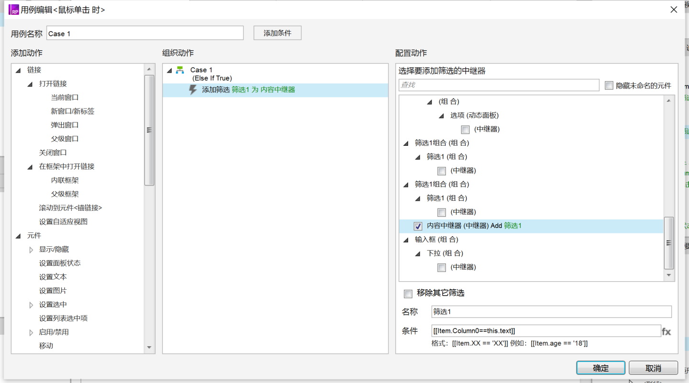The width and height of the screenshot is (689, 383).
Task: Click the 条件 field with Item.Column0 expression
Action: tap(546, 331)
